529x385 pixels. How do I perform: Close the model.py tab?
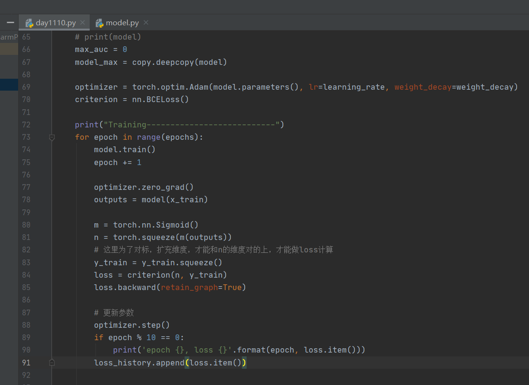(146, 22)
